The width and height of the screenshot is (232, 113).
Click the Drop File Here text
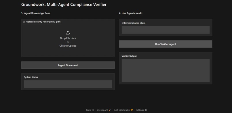point(68,38)
